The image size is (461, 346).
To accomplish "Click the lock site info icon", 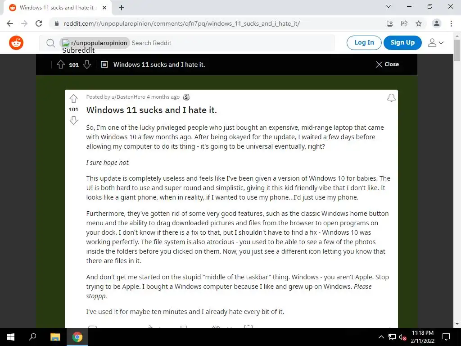I will pos(57,23).
